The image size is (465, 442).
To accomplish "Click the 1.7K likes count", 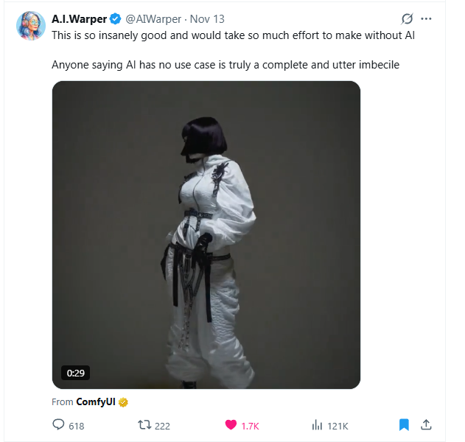I will coord(250,426).
